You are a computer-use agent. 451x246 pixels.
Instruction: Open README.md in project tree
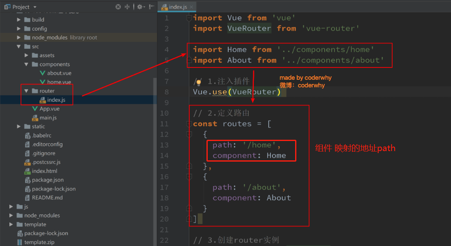click(47, 198)
